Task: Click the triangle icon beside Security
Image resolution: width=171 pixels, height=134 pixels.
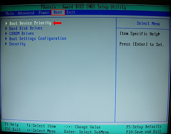Action: 6,44
